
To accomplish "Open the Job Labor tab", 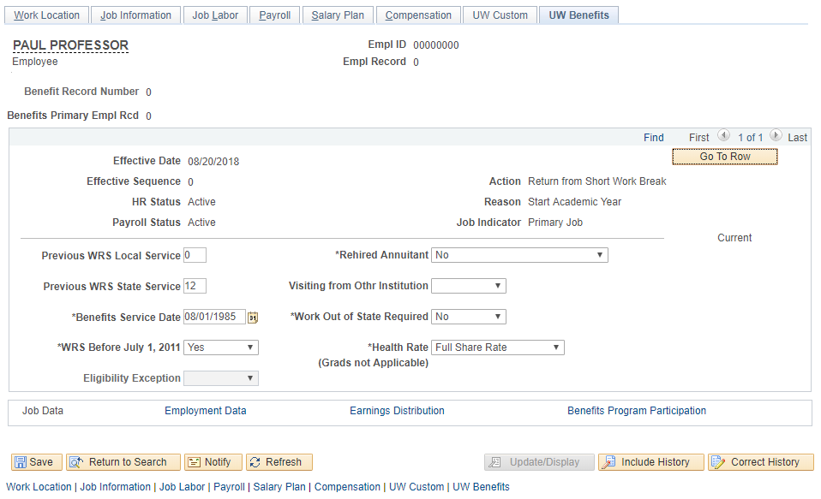I will (215, 15).
